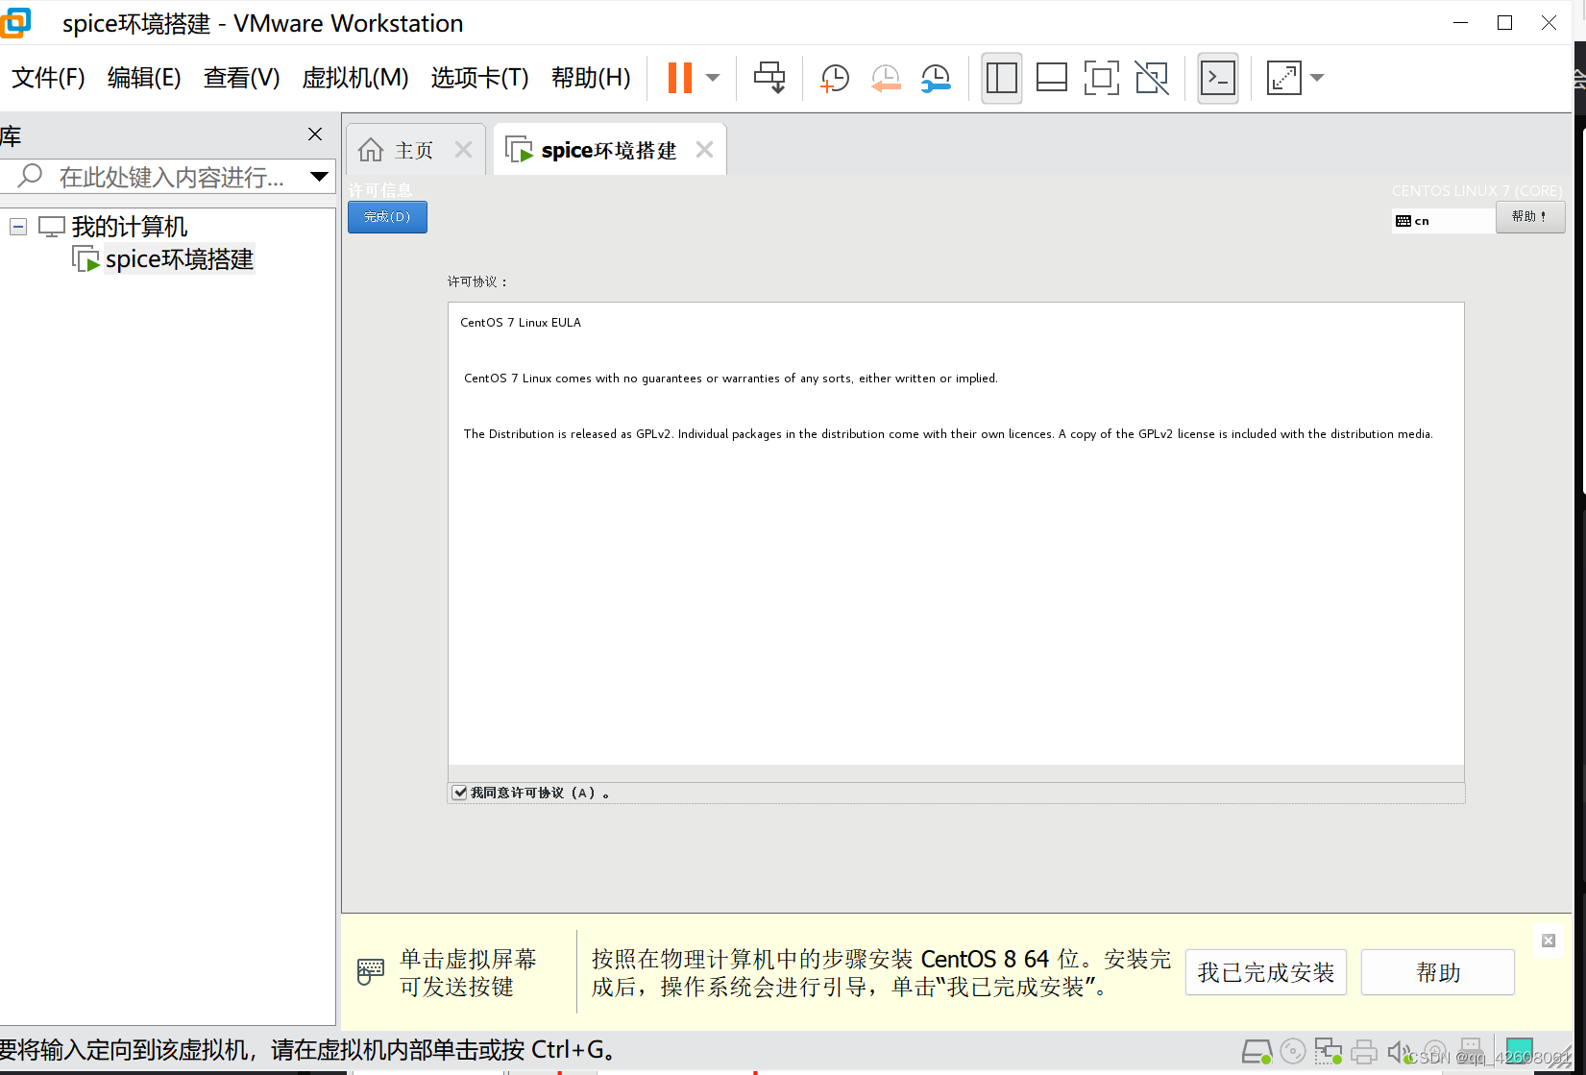Image resolution: width=1586 pixels, height=1075 pixels.
Task: Open the stretch guest display dropdown arrow
Action: click(1317, 78)
